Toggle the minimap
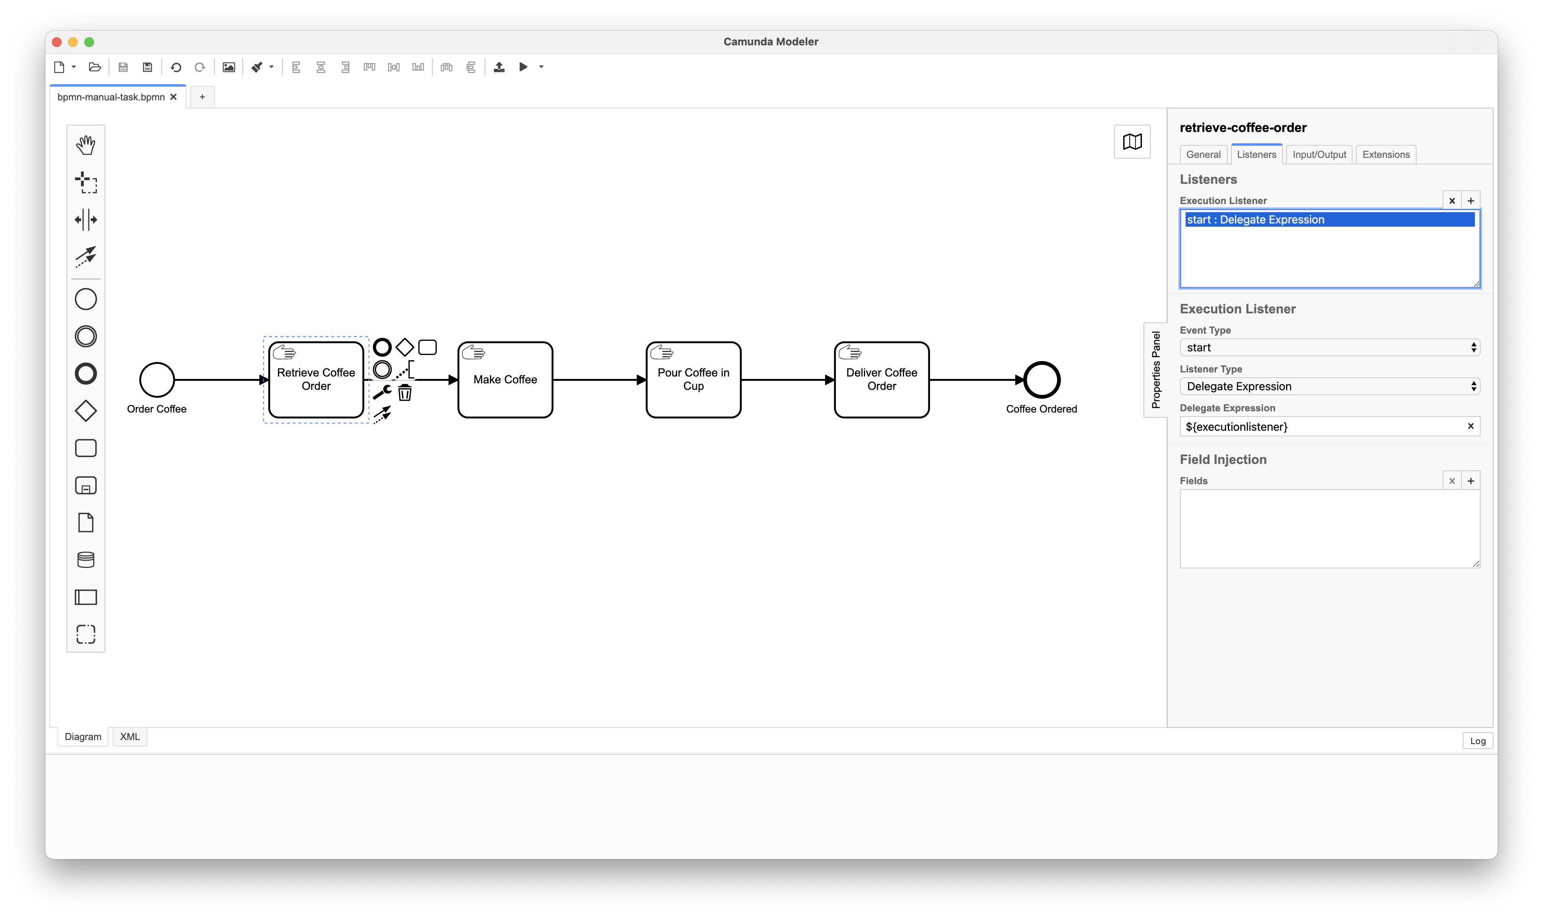Screen dimensions: 1543x919 click(x=1132, y=142)
